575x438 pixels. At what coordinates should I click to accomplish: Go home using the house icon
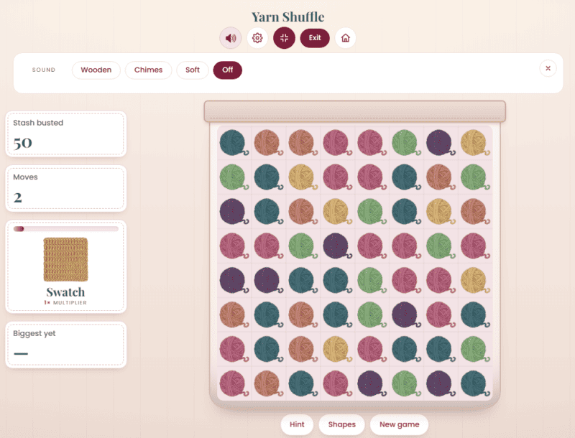[346, 38]
